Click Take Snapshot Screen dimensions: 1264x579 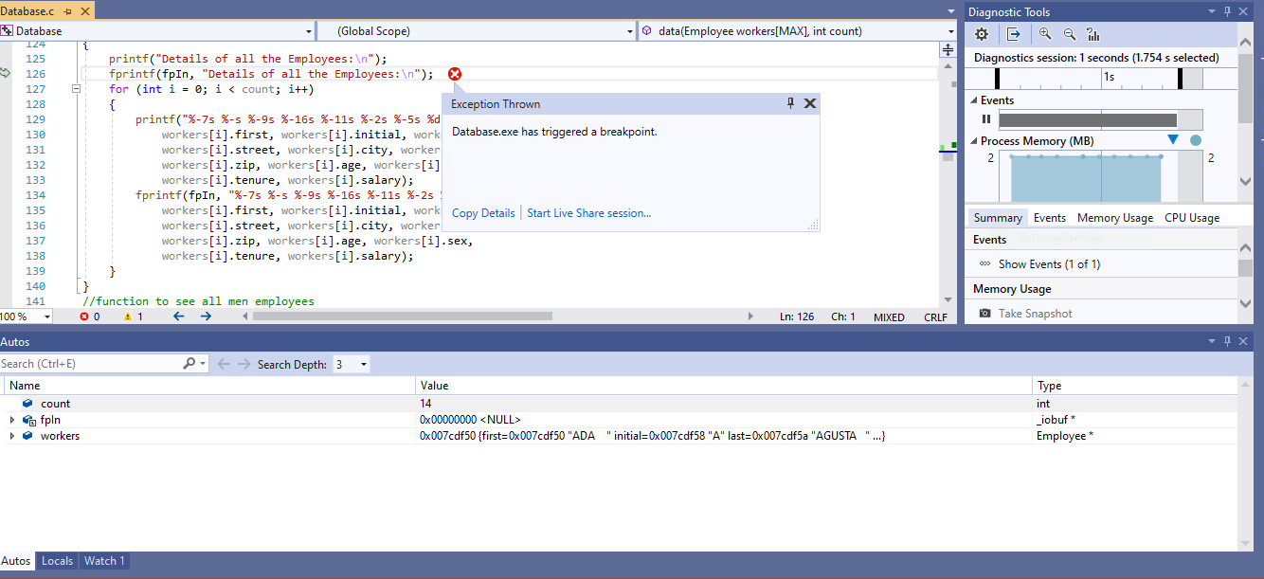coord(1036,314)
